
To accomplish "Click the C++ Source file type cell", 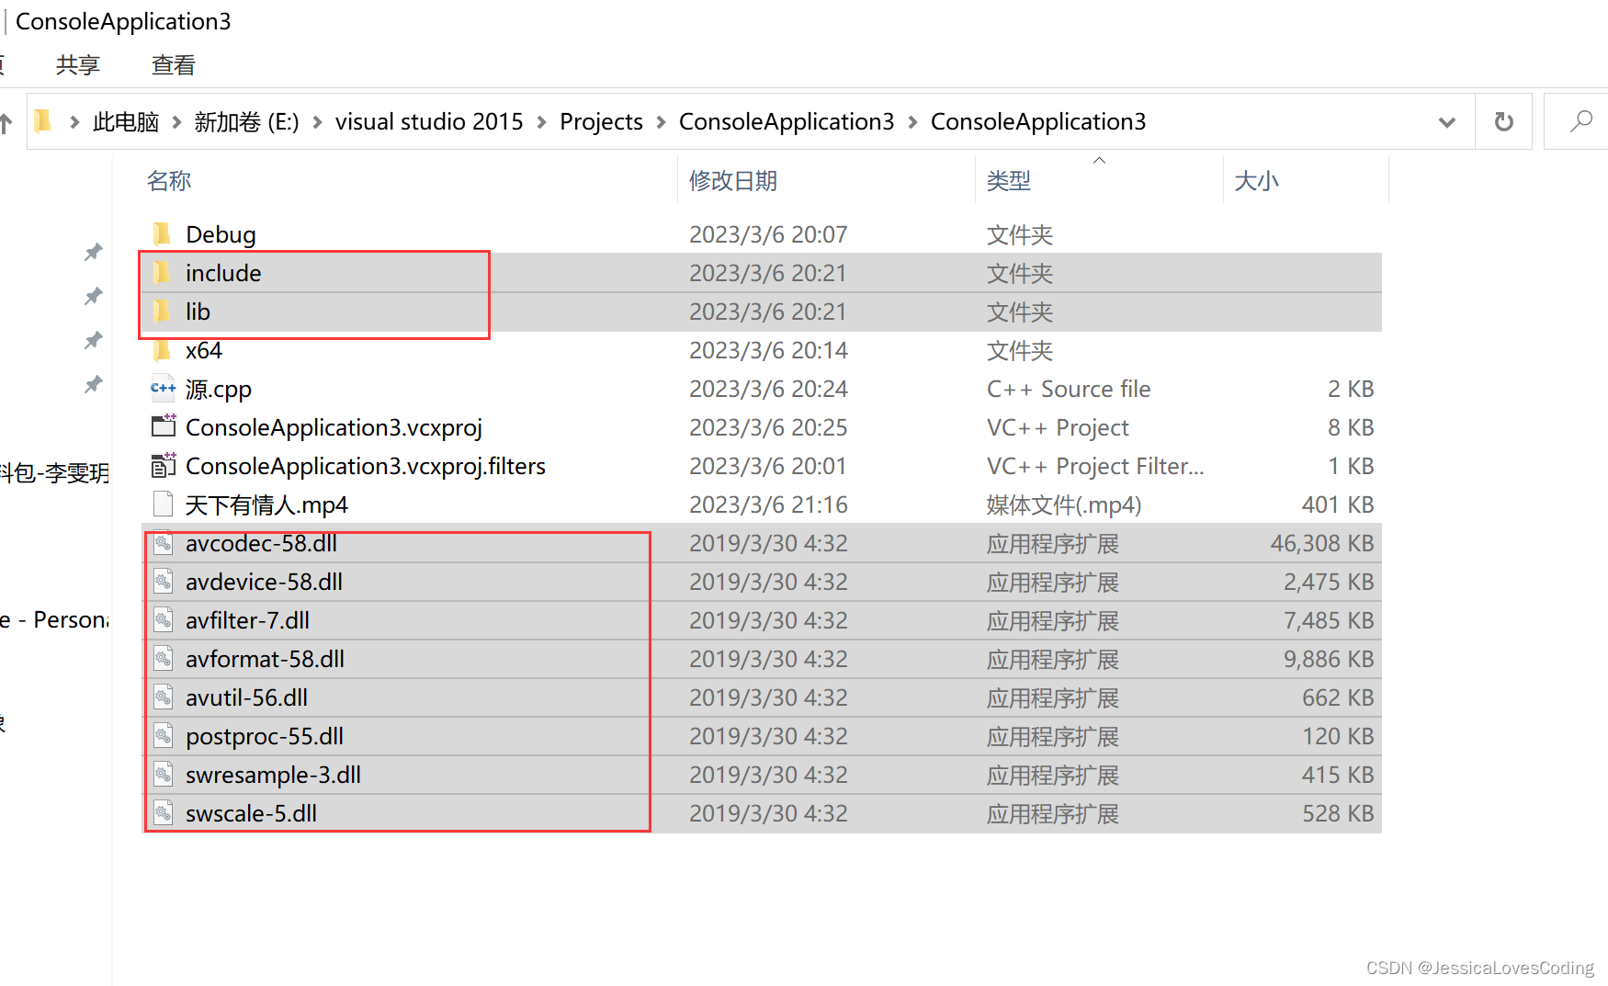I will 1069,389.
